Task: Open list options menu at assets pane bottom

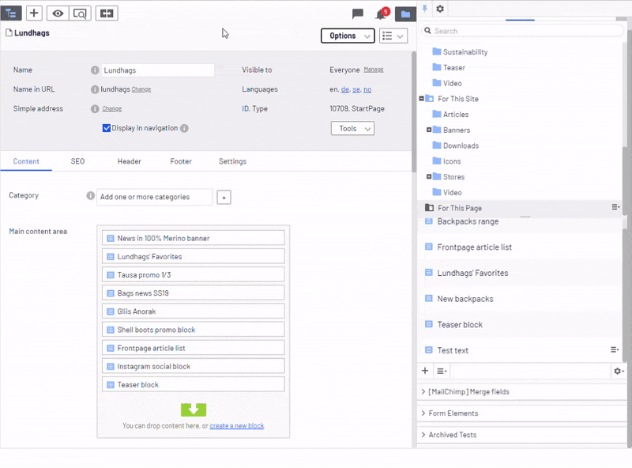Action: pos(442,371)
